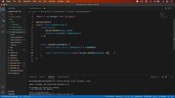Collapse the auth folder

point(13,22)
